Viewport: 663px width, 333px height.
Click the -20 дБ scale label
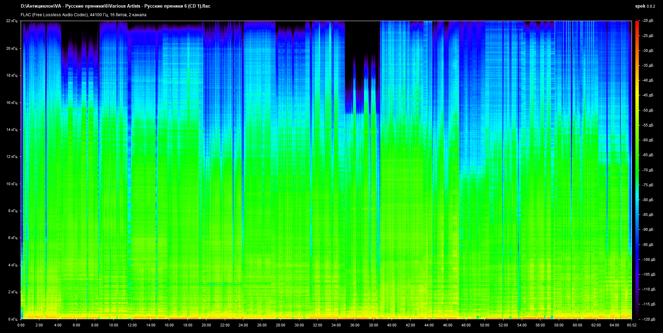point(648,21)
